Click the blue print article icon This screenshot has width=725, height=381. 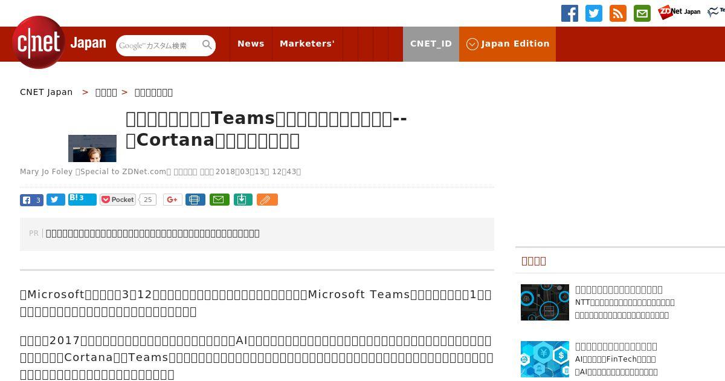coord(195,200)
